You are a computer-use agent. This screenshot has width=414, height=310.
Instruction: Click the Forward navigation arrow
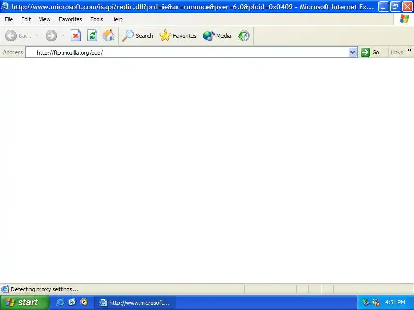coord(51,36)
